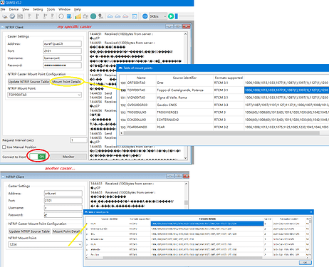Click horizontal scrollbar in lower mount points dialog

coord(183,258)
